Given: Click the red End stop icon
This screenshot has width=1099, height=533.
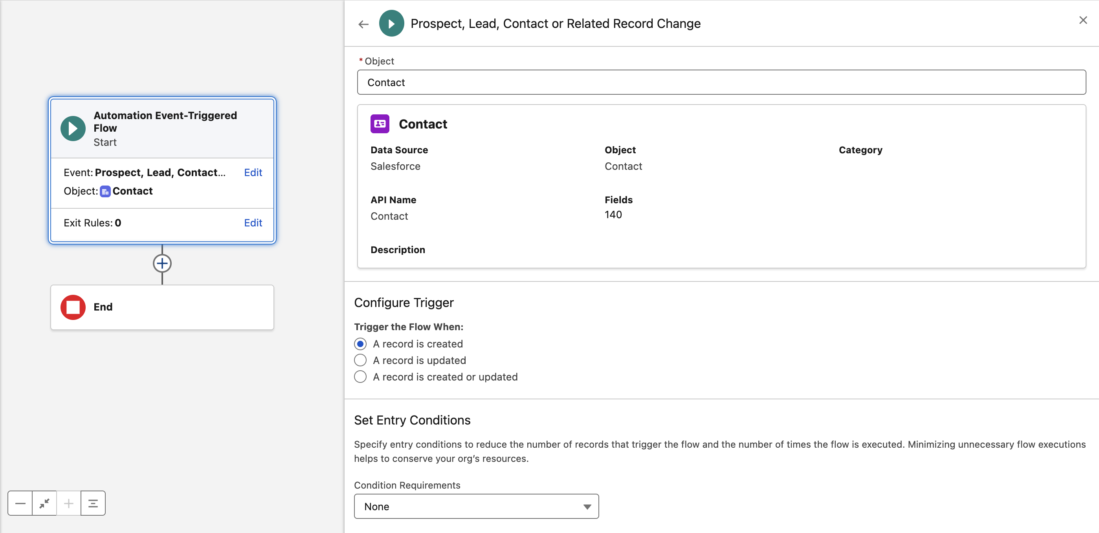Looking at the screenshot, I should [73, 307].
